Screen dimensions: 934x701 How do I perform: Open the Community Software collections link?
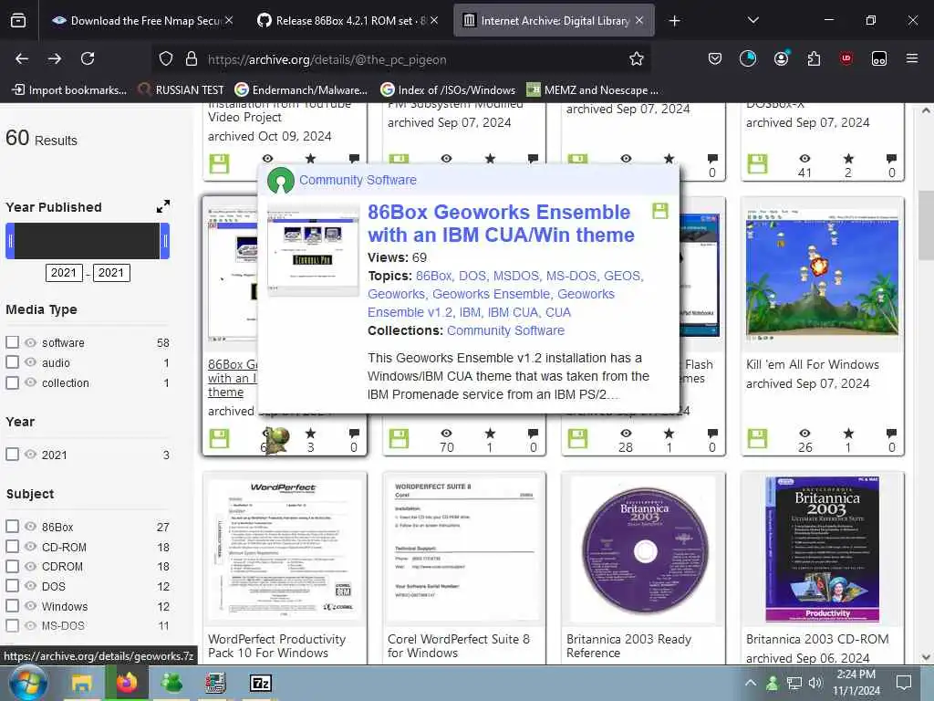[x=505, y=330]
